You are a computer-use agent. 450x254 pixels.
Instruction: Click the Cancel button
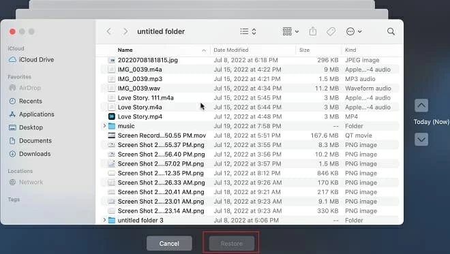169,243
